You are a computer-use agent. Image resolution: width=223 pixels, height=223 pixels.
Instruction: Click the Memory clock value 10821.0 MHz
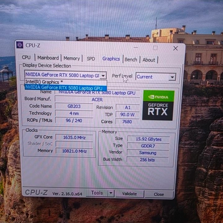[x=74, y=151]
